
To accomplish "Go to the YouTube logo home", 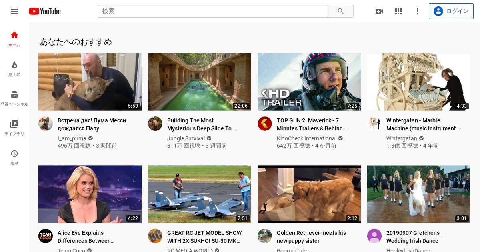I will pyautogui.click(x=45, y=11).
